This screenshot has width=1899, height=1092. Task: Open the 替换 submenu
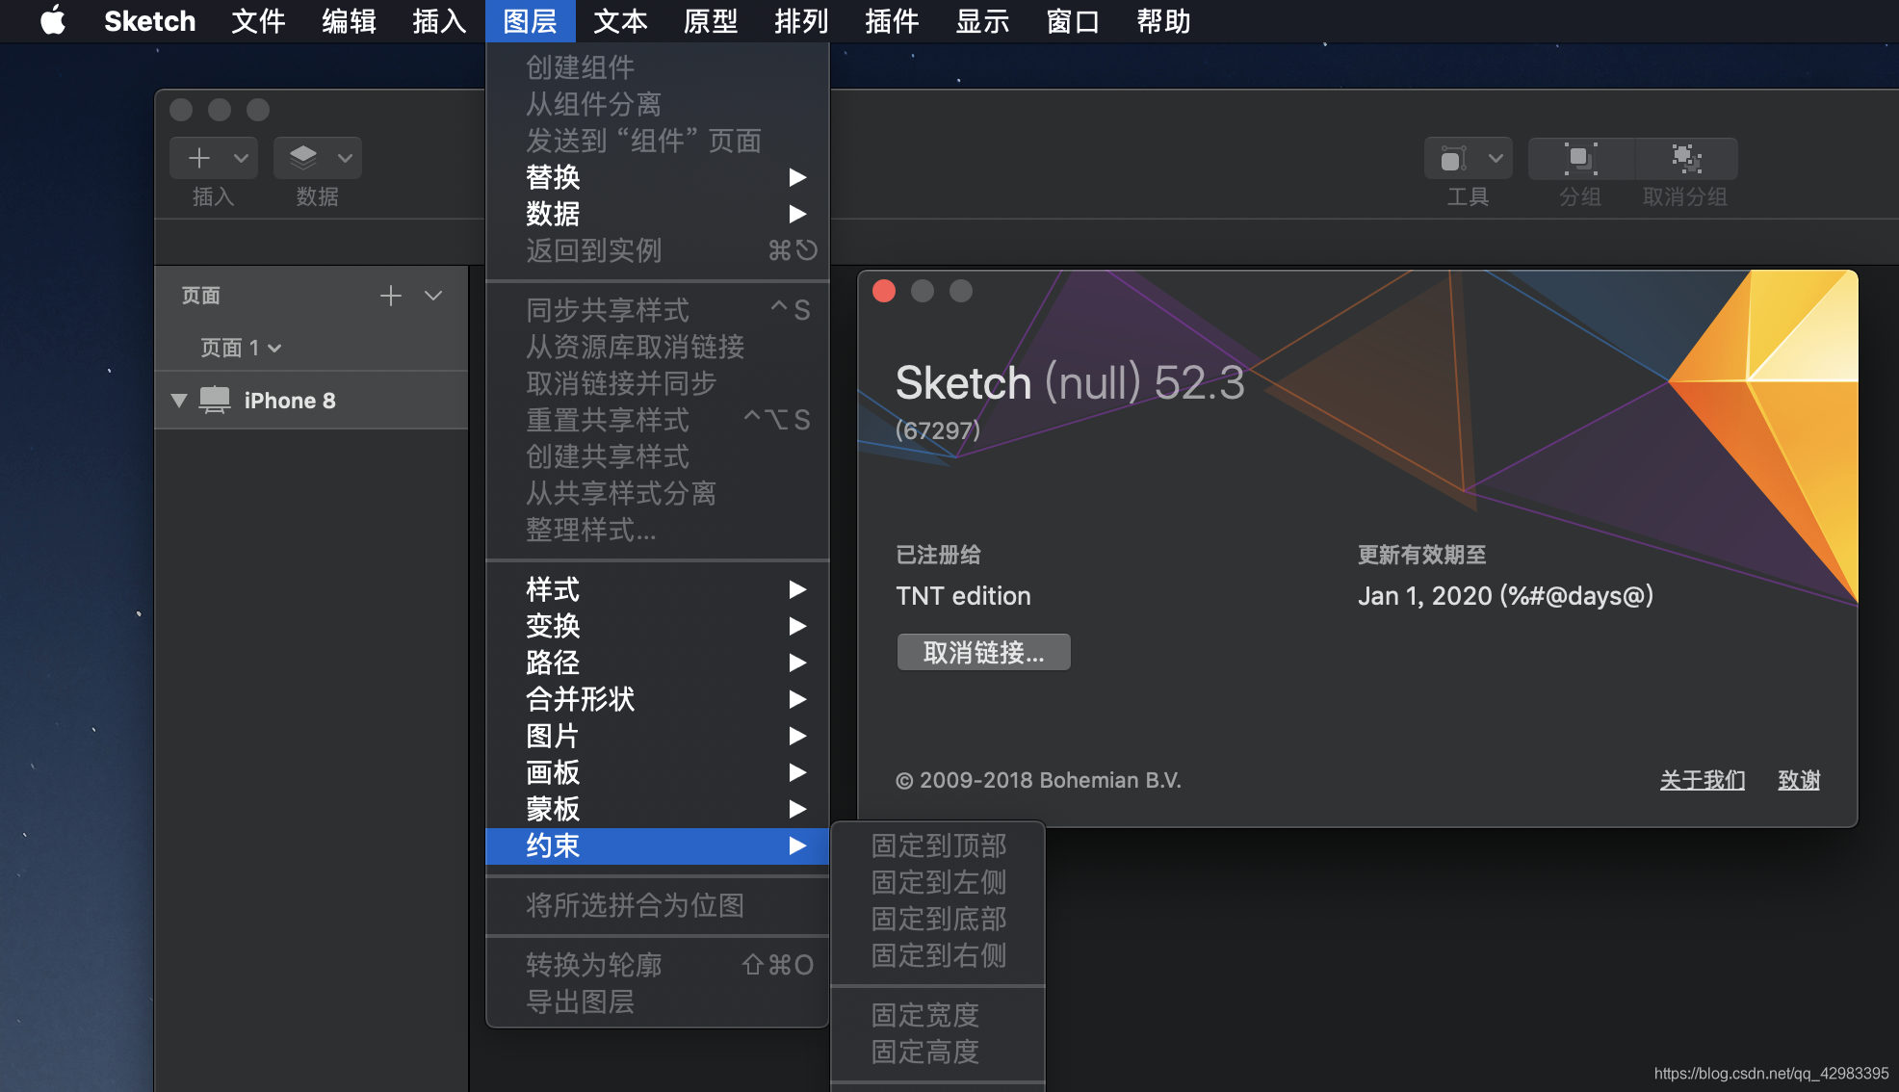coord(658,177)
